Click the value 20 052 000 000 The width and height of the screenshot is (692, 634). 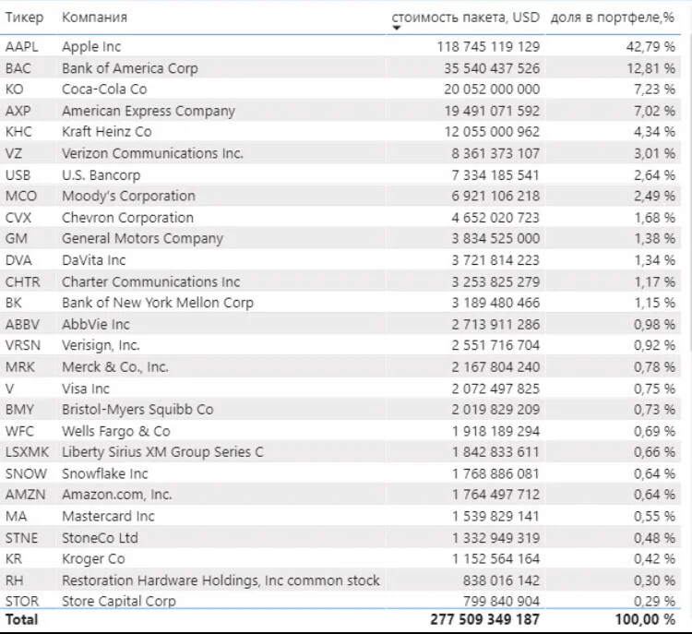coord(492,90)
